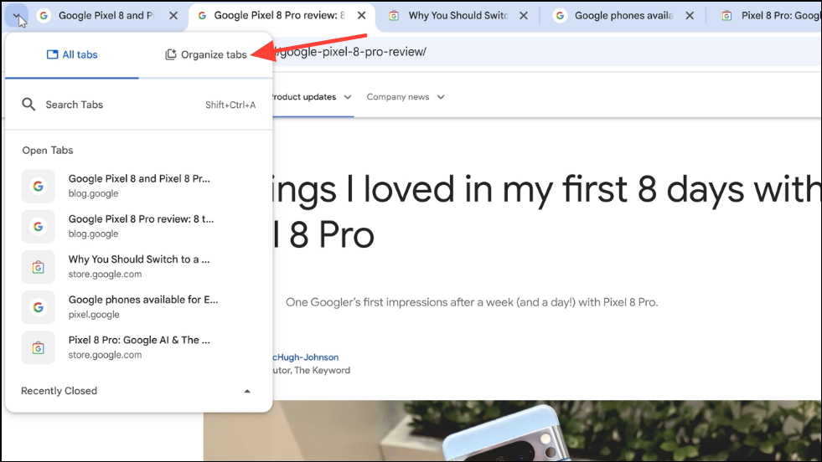Click the search magnifier icon

coord(28,105)
